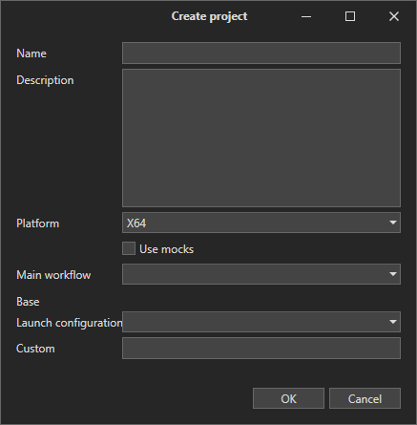
Task: Click into the Custom input field
Action: coord(261,349)
